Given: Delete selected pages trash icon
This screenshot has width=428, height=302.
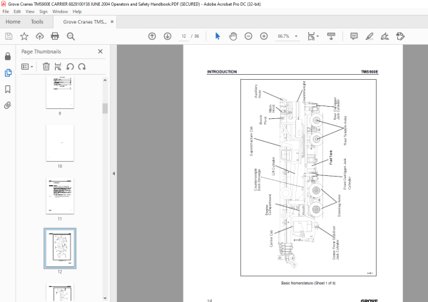Looking at the screenshot, I should (x=46, y=66).
